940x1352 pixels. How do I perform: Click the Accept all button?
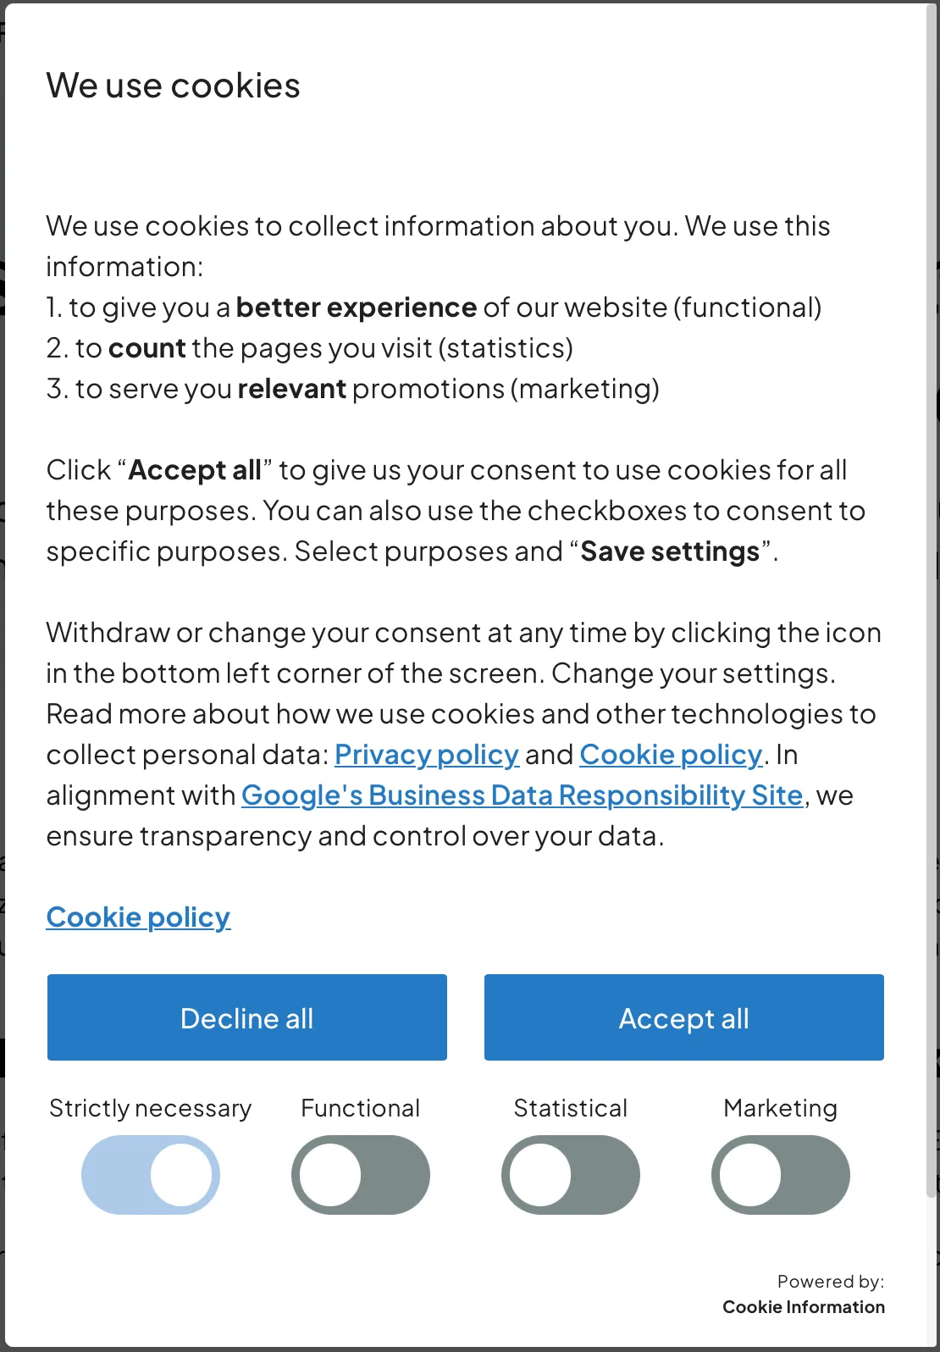[x=683, y=1017]
